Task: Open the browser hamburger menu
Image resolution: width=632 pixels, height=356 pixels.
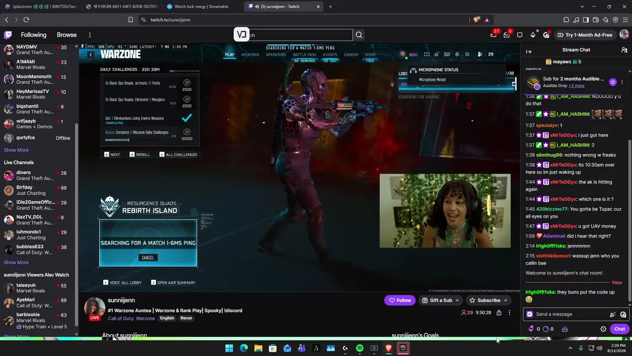Action: pos(625,20)
